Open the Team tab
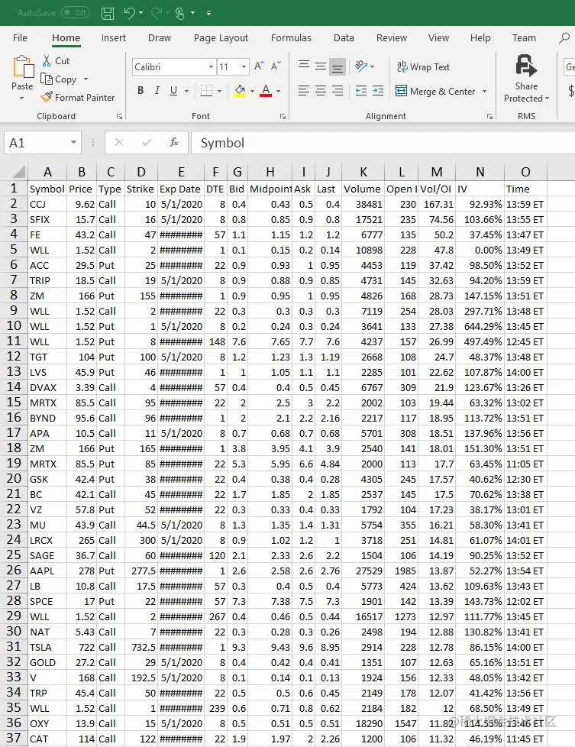This screenshot has height=747, width=575. click(x=524, y=38)
